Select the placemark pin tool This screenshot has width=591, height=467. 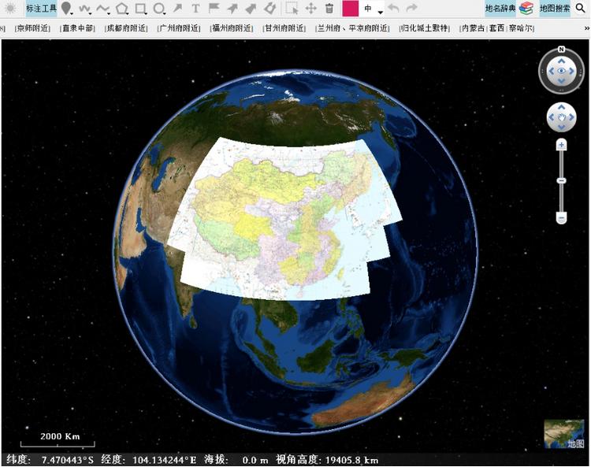click(x=66, y=8)
